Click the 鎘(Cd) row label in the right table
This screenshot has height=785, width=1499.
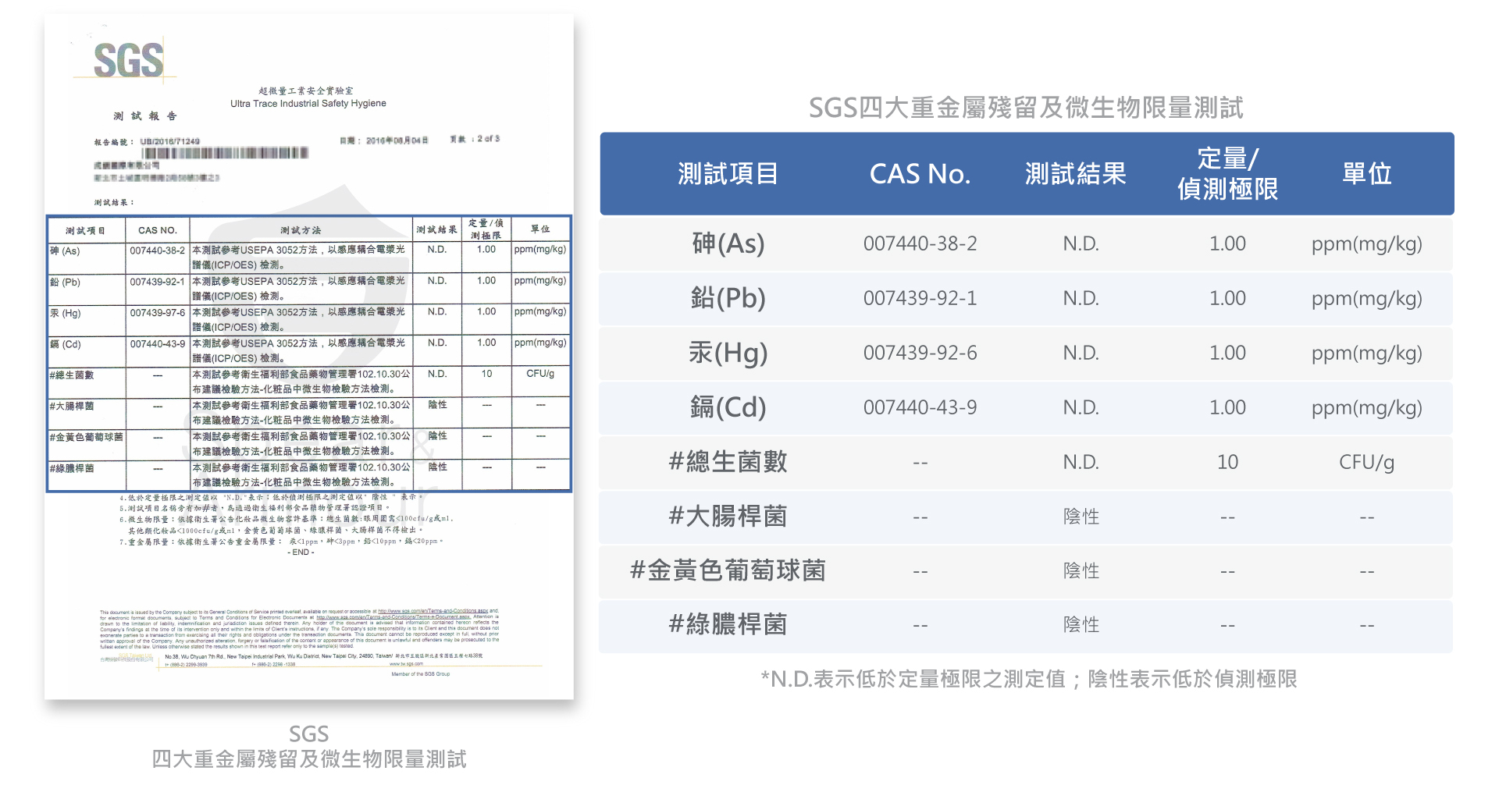(x=728, y=407)
